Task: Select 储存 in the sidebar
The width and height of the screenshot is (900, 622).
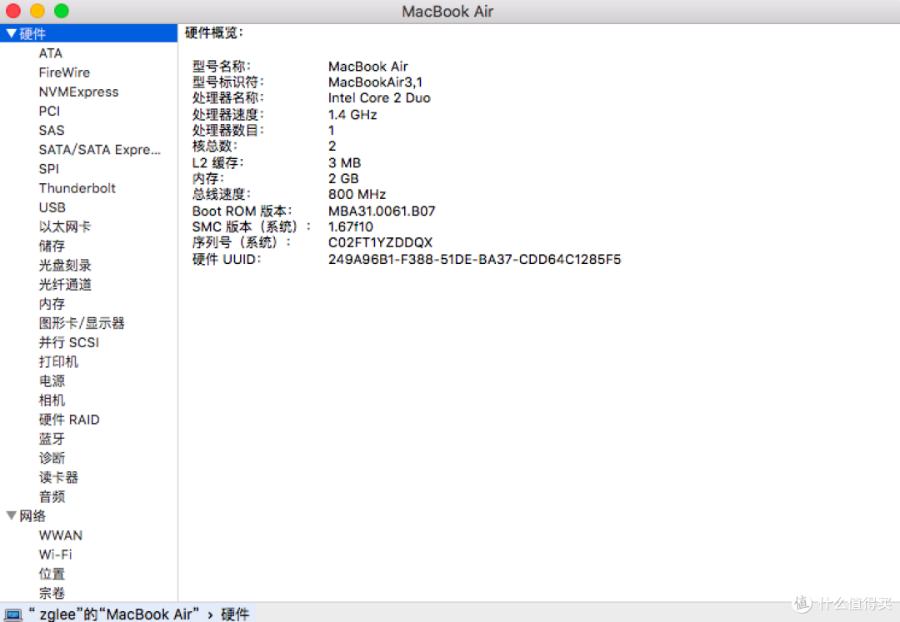Action: pos(52,246)
